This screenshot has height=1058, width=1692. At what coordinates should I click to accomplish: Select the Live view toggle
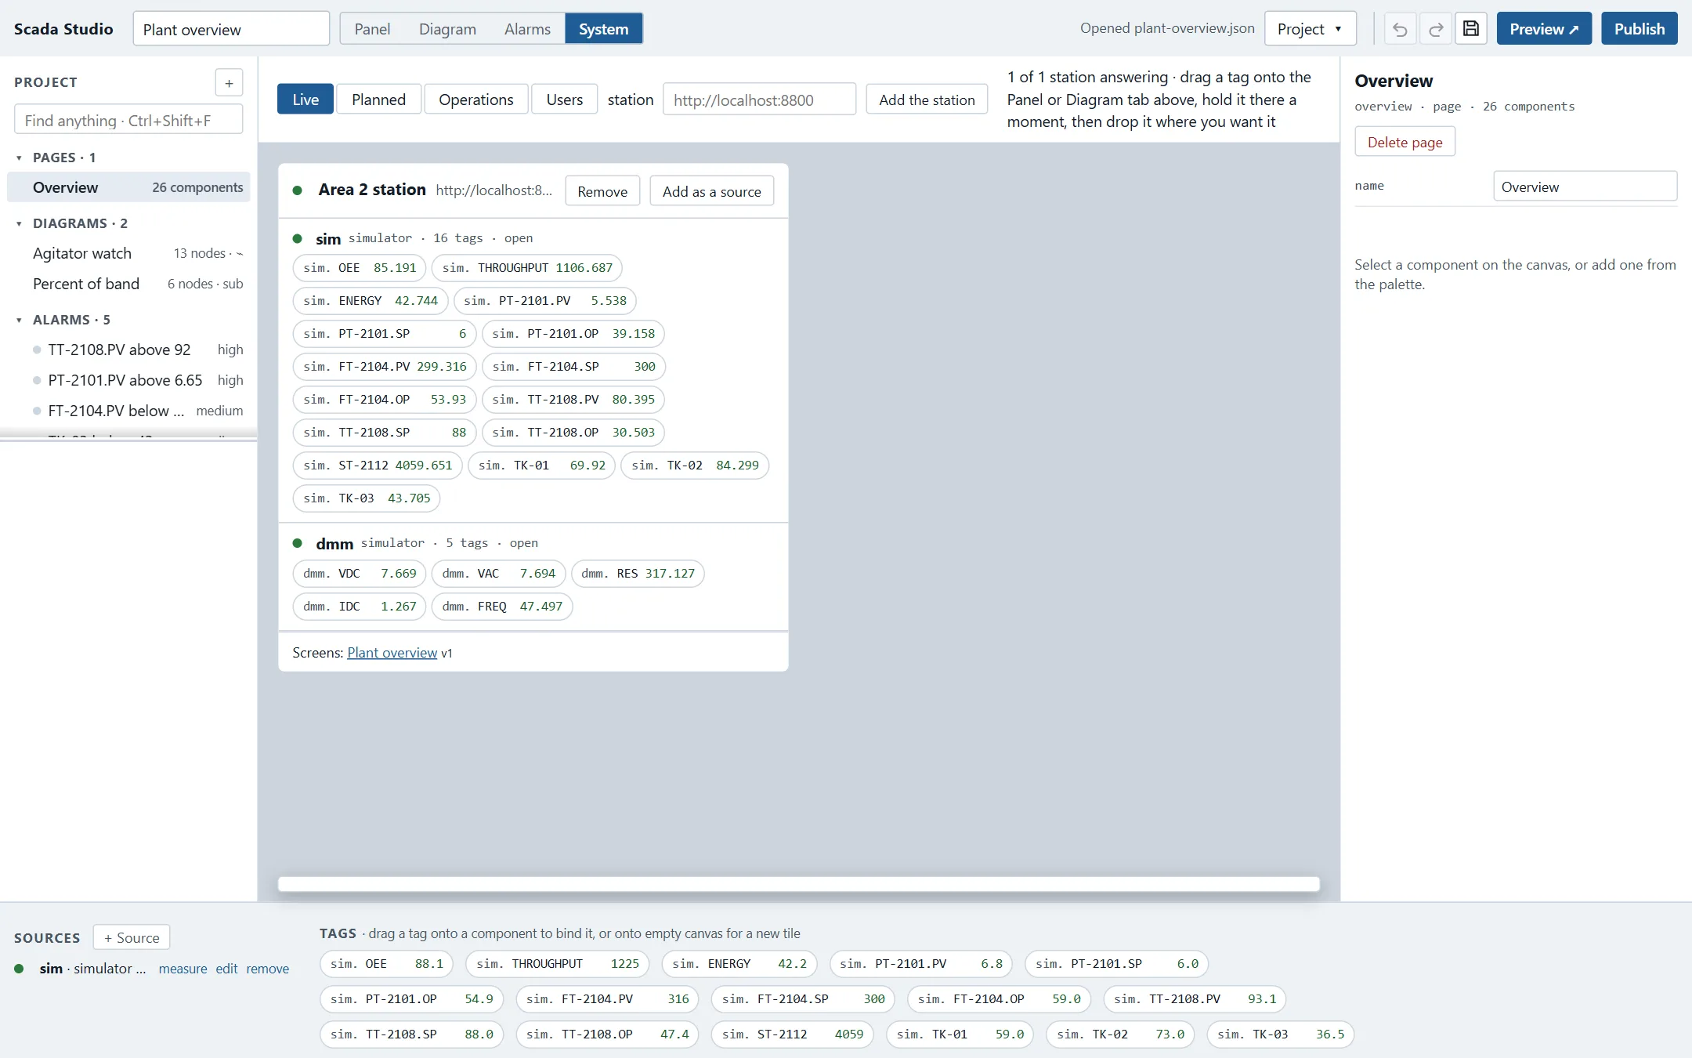(x=305, y=100)
